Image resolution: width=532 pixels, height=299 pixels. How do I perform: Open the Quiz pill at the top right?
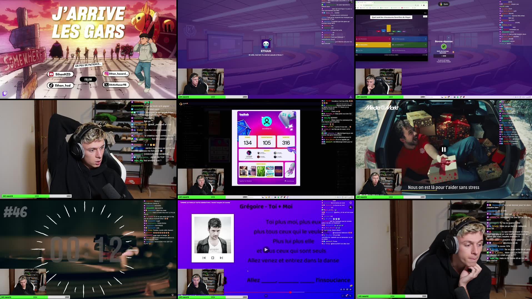click(x=444, y=4)
